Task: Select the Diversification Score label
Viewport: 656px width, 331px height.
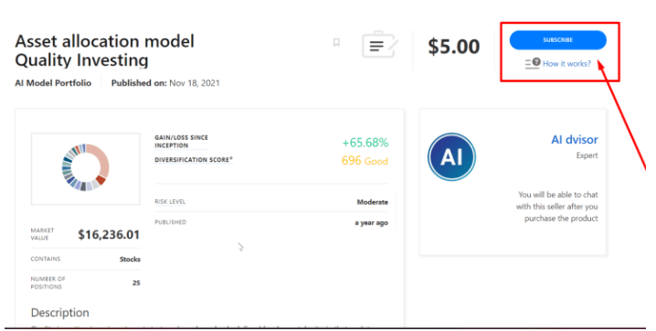Action: 194,160
